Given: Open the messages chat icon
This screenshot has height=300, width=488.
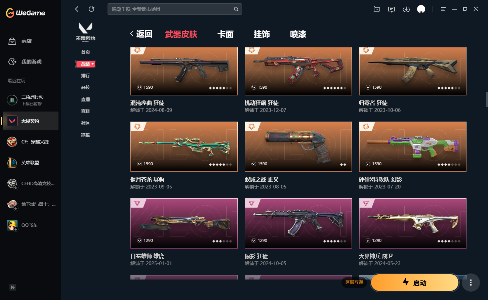Looking at the screenshot, I should (392, 9).
